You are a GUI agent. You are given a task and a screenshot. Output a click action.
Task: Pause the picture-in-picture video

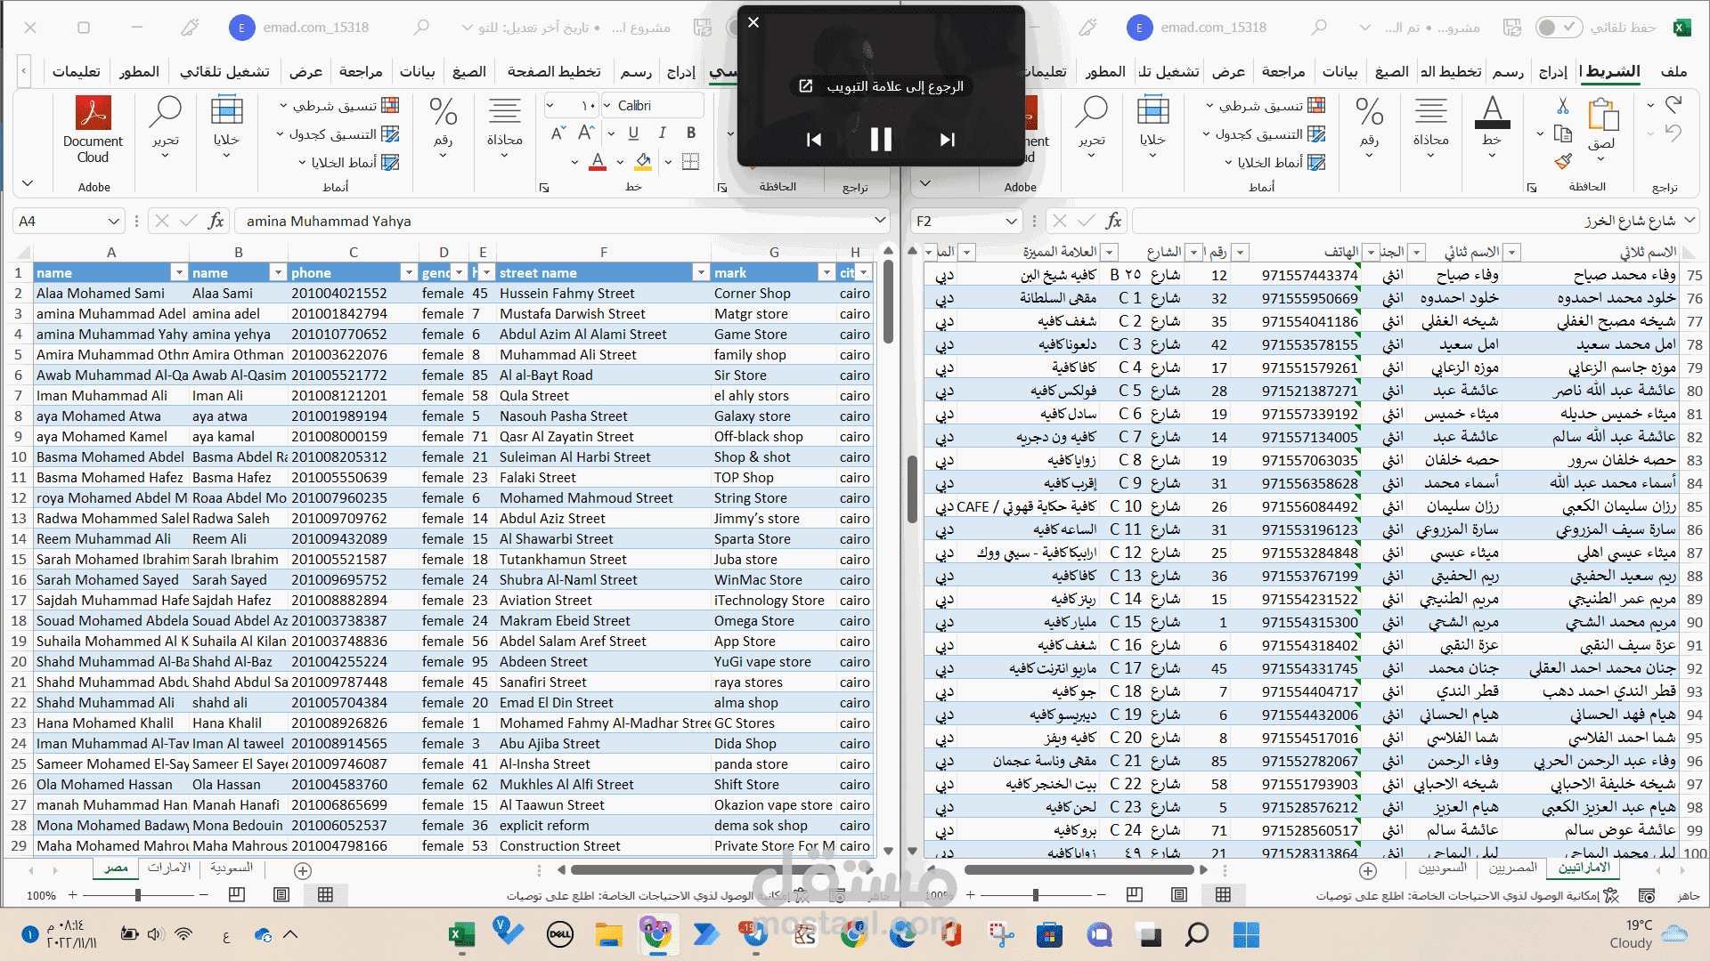click(880, 140)
